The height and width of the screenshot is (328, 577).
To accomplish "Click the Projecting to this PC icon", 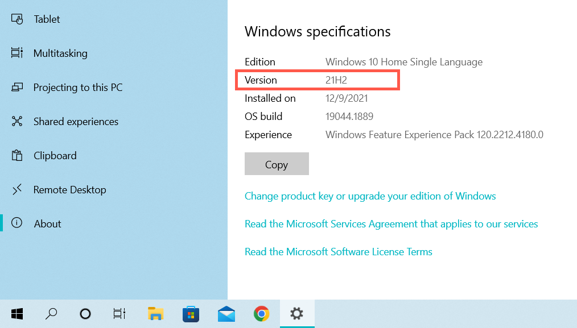I will (17, 88).
